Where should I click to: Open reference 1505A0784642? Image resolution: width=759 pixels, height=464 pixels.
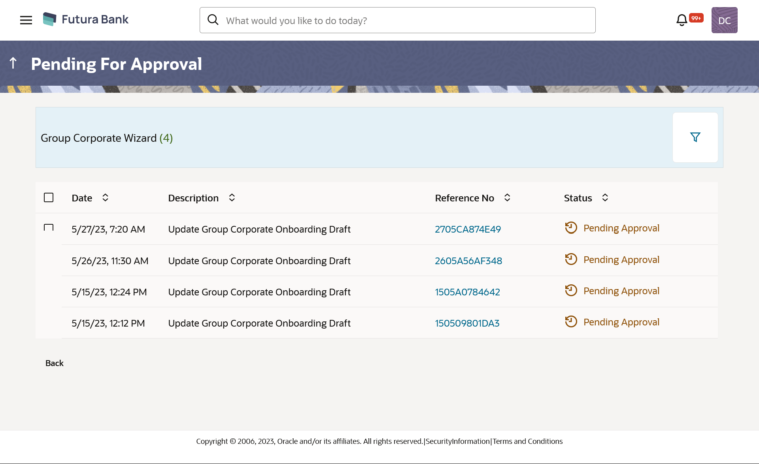467,292
